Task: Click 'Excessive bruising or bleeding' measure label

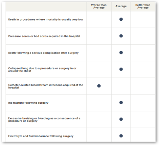Action: click(44, 119)
